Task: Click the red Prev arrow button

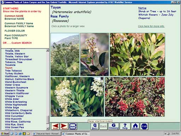Action: pyautogui.click(x=55, y=126)
